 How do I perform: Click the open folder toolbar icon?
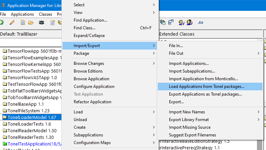[31, 23]
